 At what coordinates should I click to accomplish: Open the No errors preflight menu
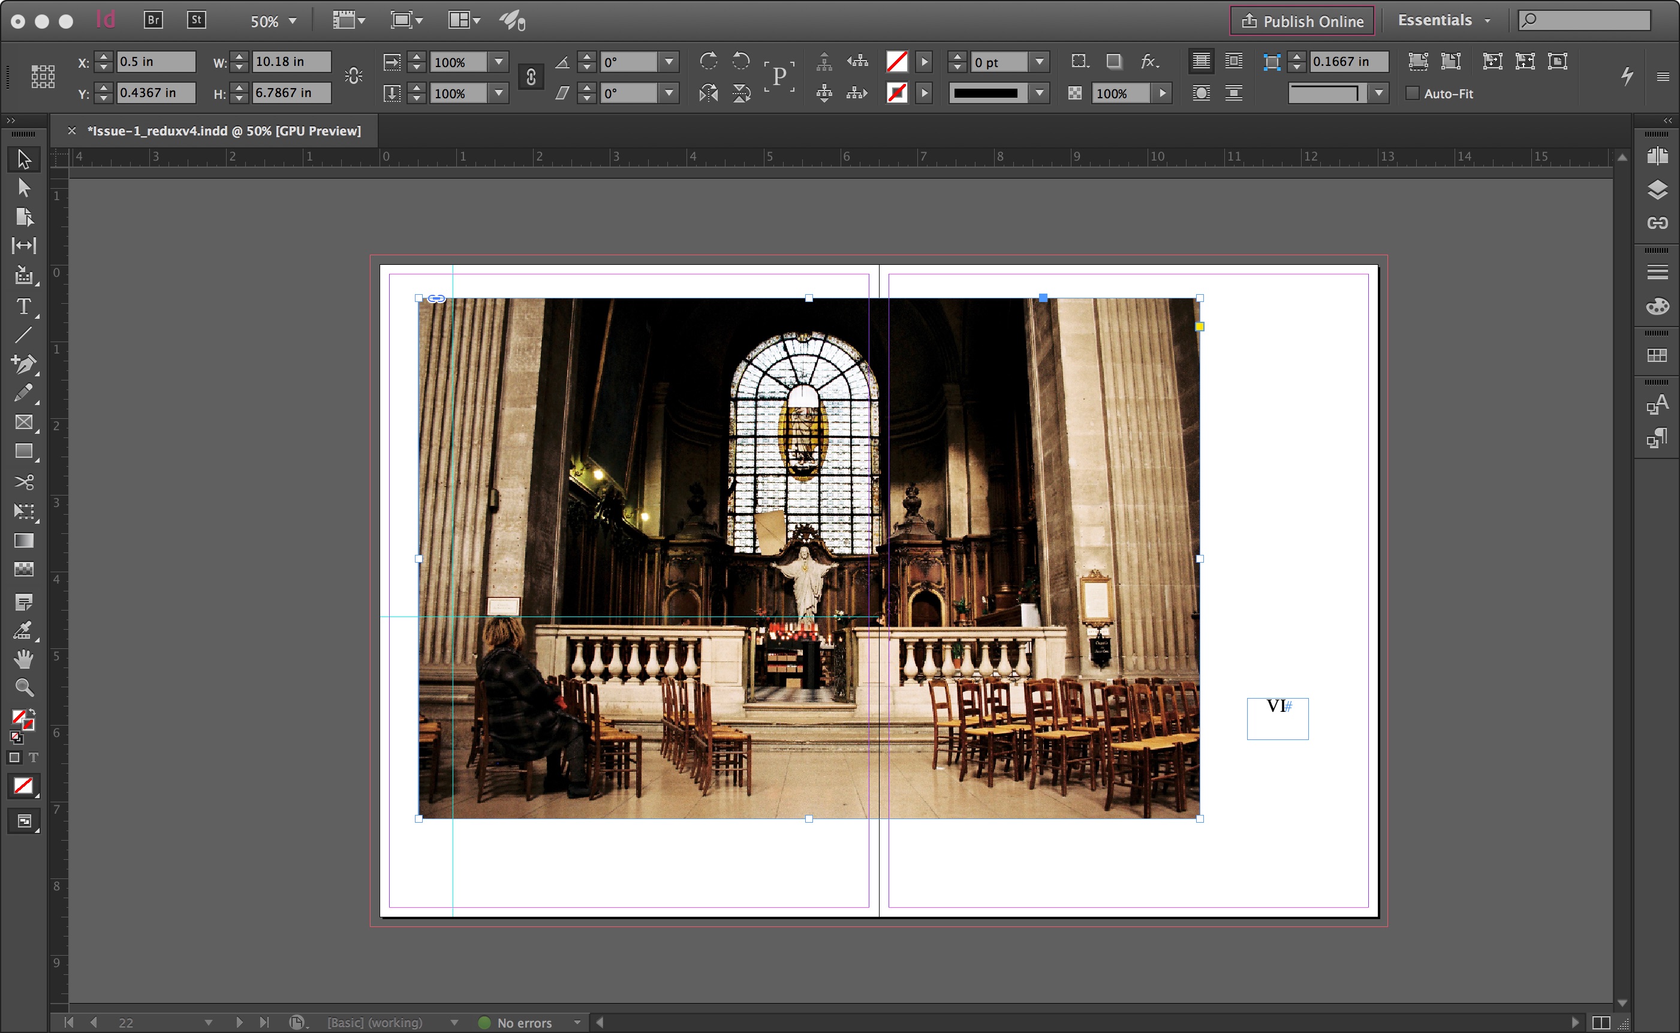coord(577,1023)
